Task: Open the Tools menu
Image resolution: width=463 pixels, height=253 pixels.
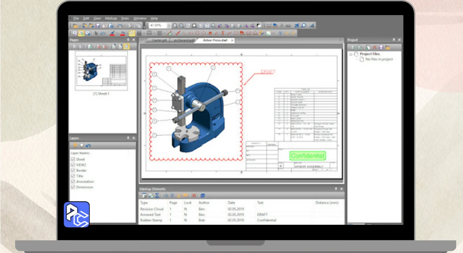Action: click(x=125, y=18)
